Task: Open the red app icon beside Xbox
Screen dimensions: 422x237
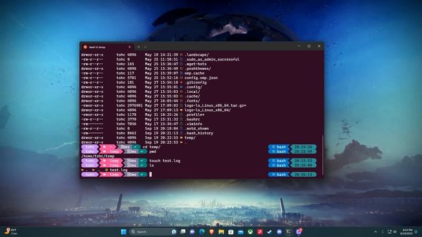Action: pyautogui.click(x=260, y=232)
